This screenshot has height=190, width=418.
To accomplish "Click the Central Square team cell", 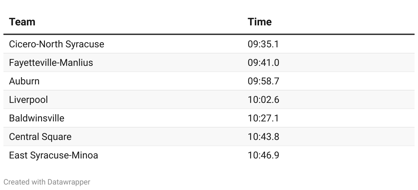I will (40, 137).
